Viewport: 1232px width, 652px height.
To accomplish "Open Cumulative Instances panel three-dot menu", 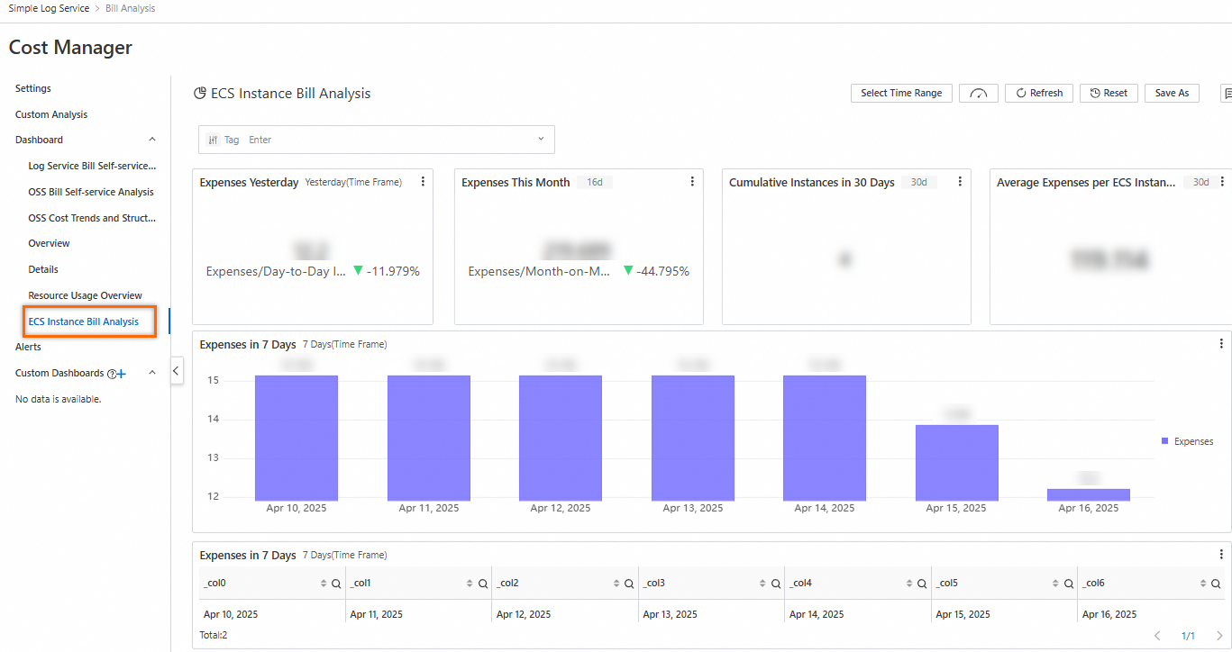I will tap(960, 182).
